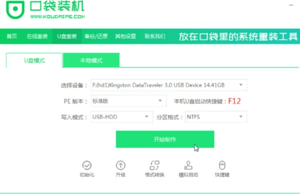Switch to the 本地模式 tab
The height and width of the screenshot is (194, 300).
click(91, 61)
